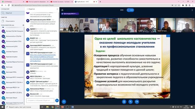
Task: Fullscreen the Кореновский район webcam
Action: click(97, 19)
